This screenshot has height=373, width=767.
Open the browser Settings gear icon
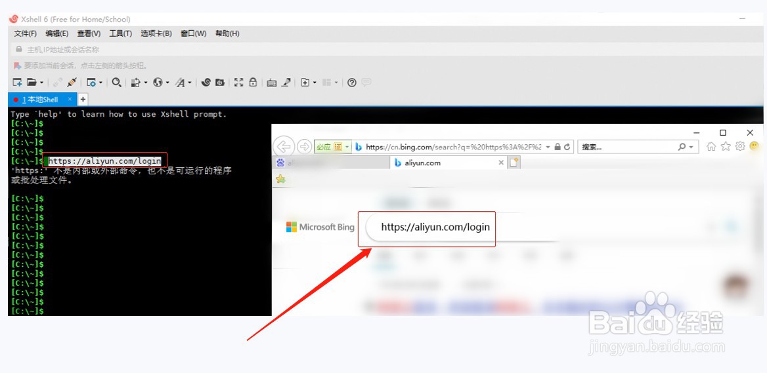(x=740, y=146)
